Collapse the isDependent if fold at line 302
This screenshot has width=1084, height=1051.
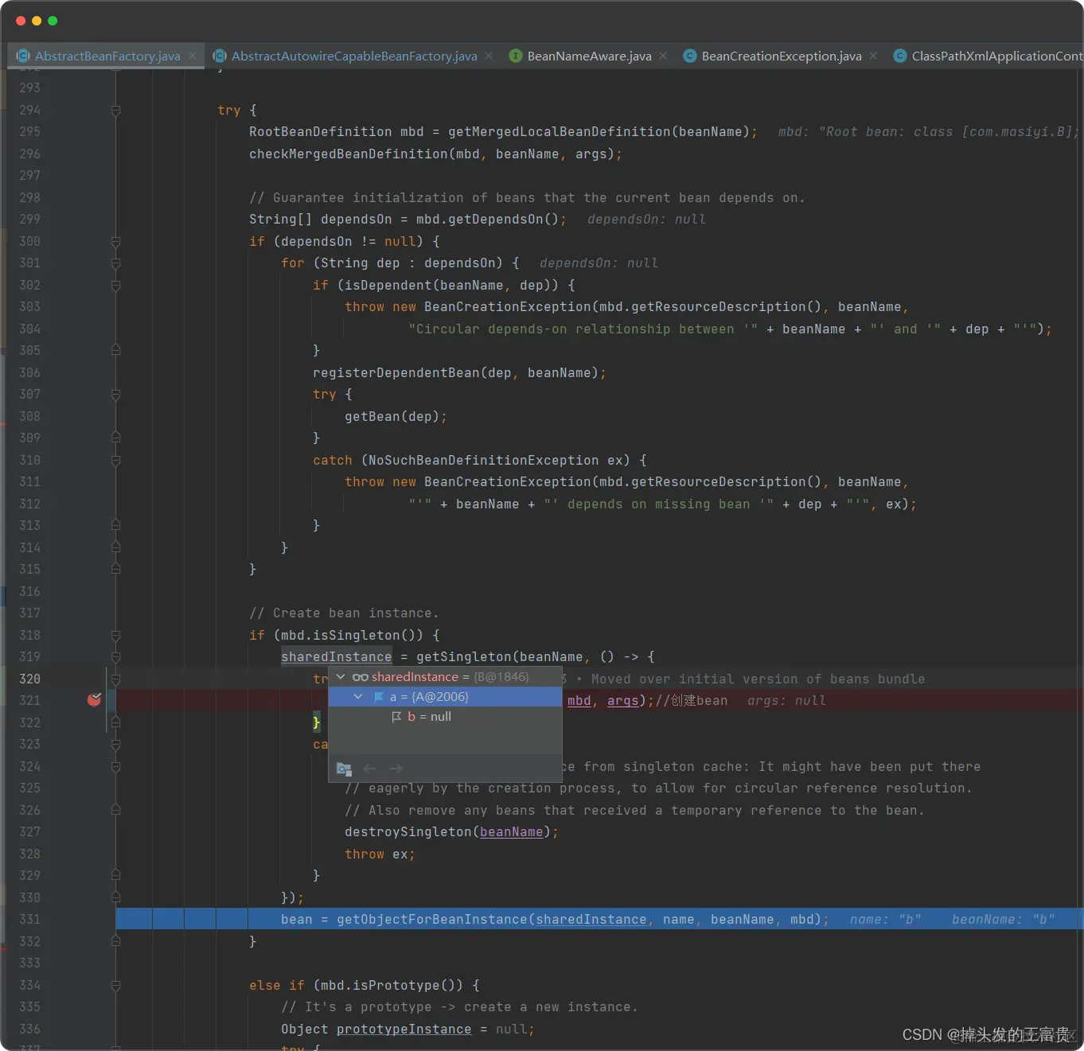point(116,285)
